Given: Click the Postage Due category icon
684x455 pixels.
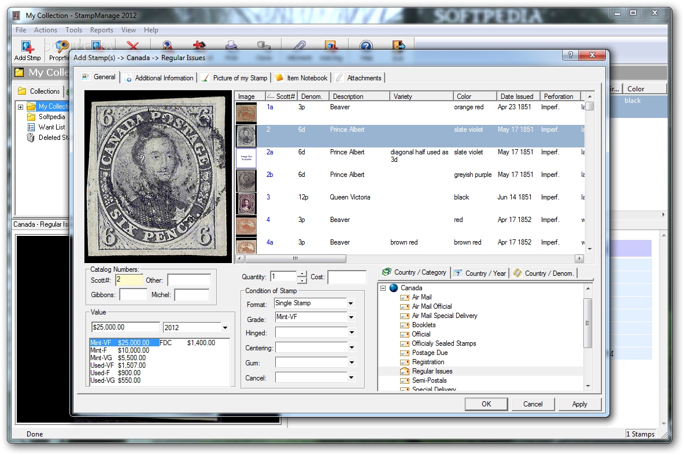Looking at the screenshot, I should pyautogui.click(x=405, y=353).
